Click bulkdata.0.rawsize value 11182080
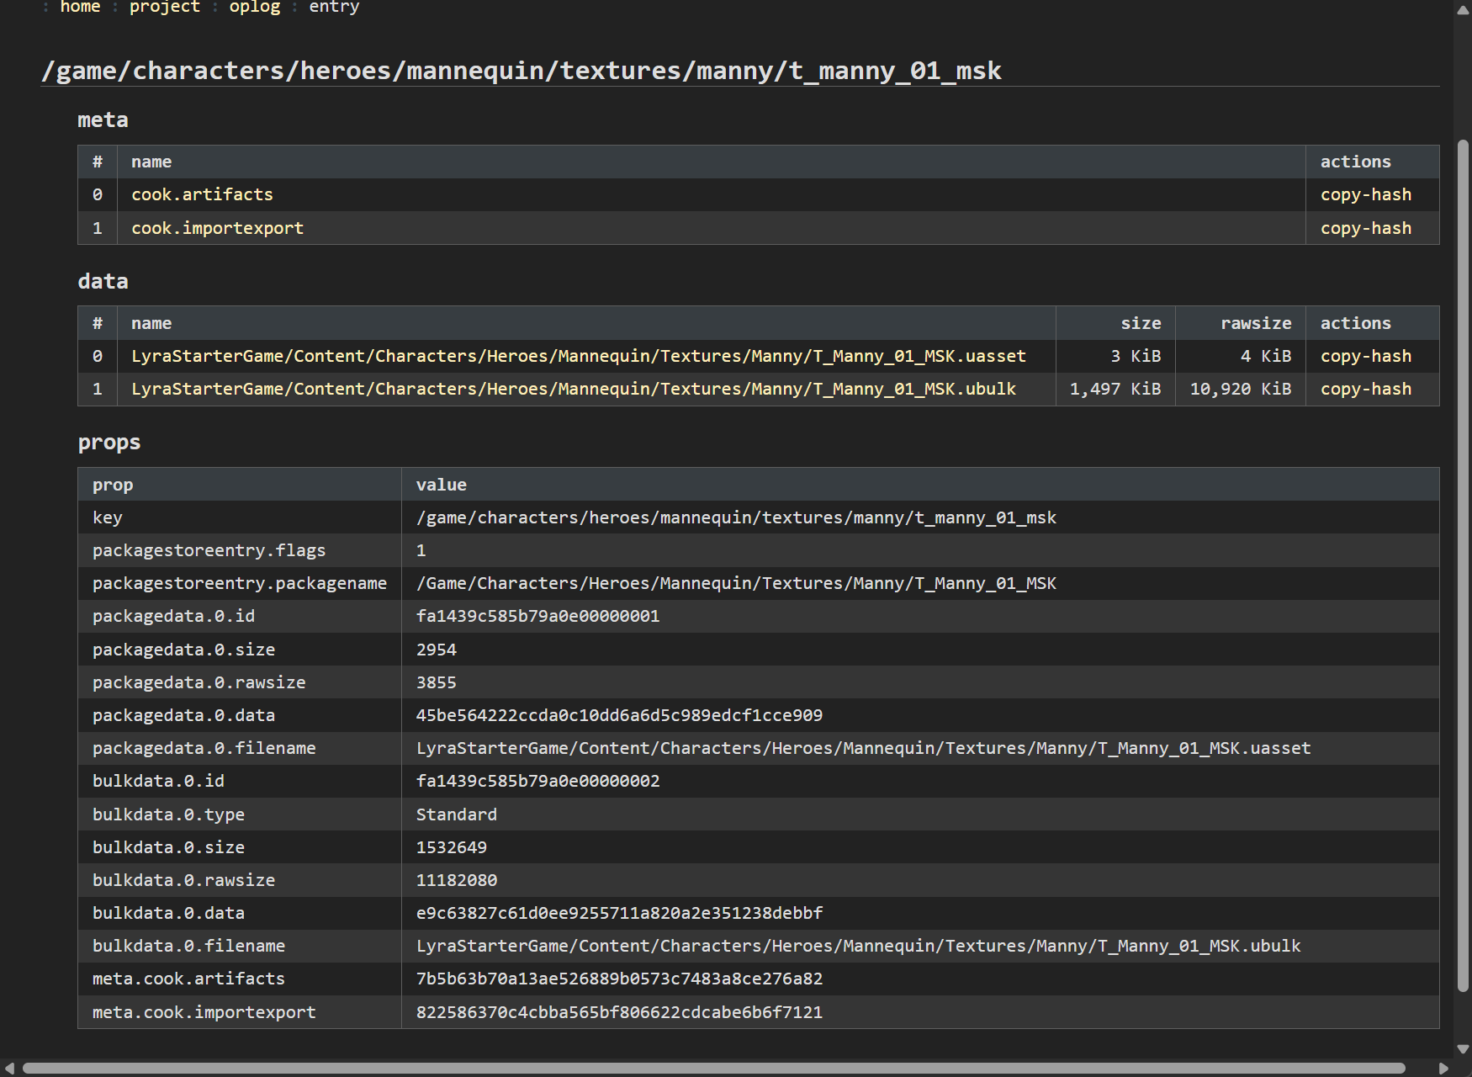Screen dimensions: 1472x1077 (456, 880)
